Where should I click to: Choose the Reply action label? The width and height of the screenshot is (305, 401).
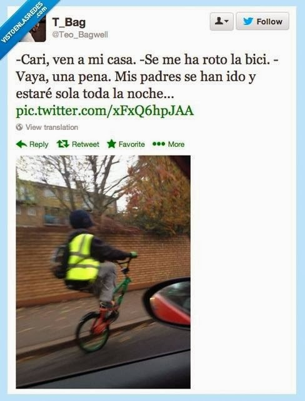click(39, 144)
